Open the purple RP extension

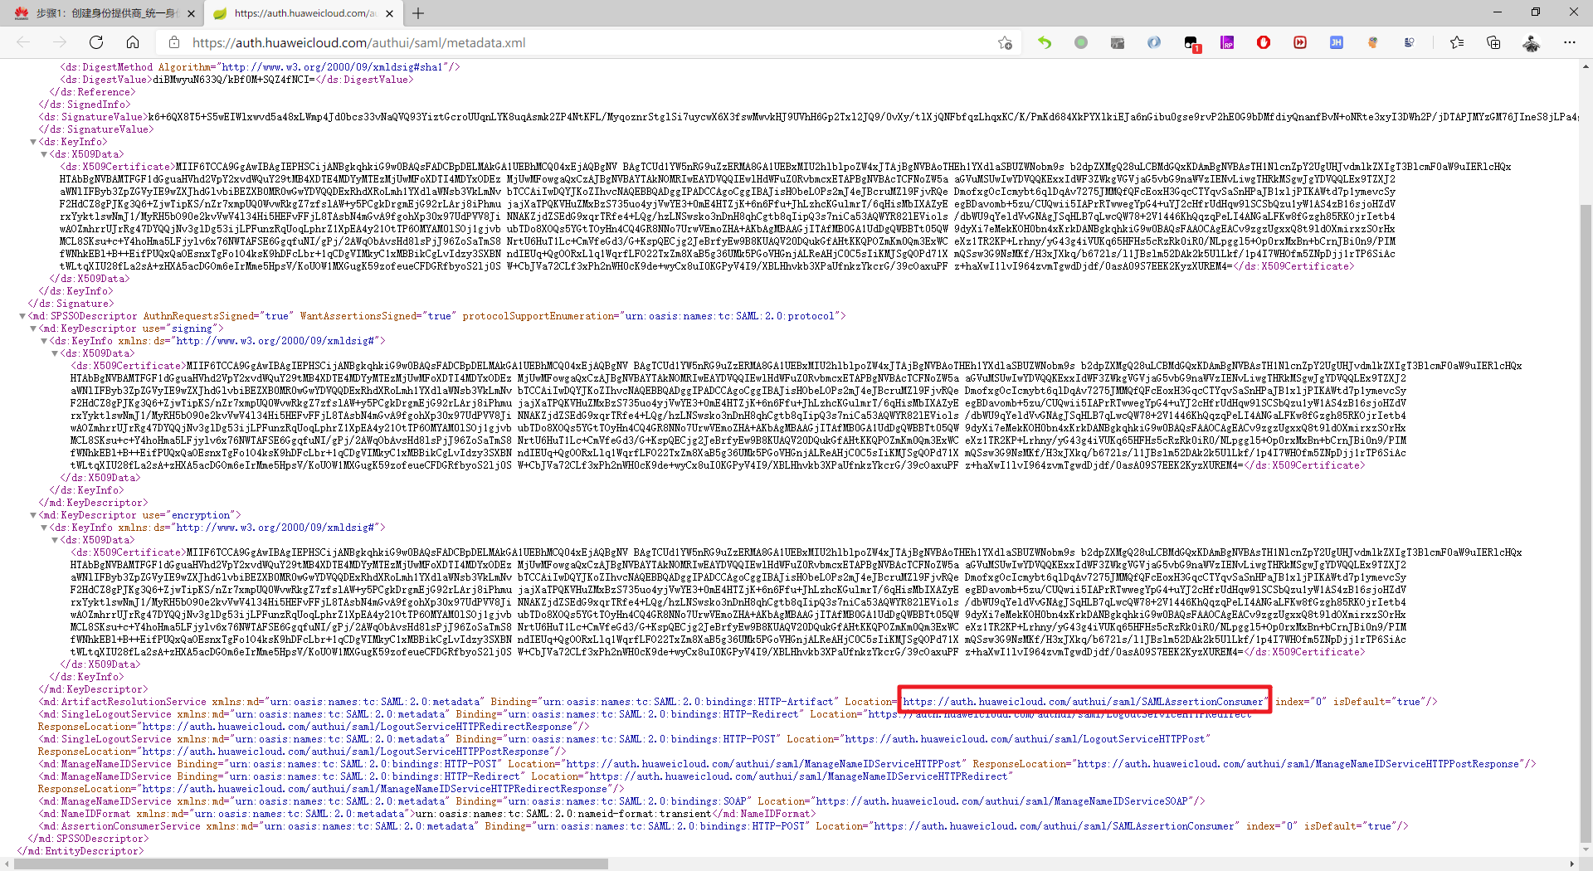pyautogui.click(x=1227, y=42)
